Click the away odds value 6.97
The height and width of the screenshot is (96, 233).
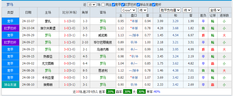pos(191,35)
